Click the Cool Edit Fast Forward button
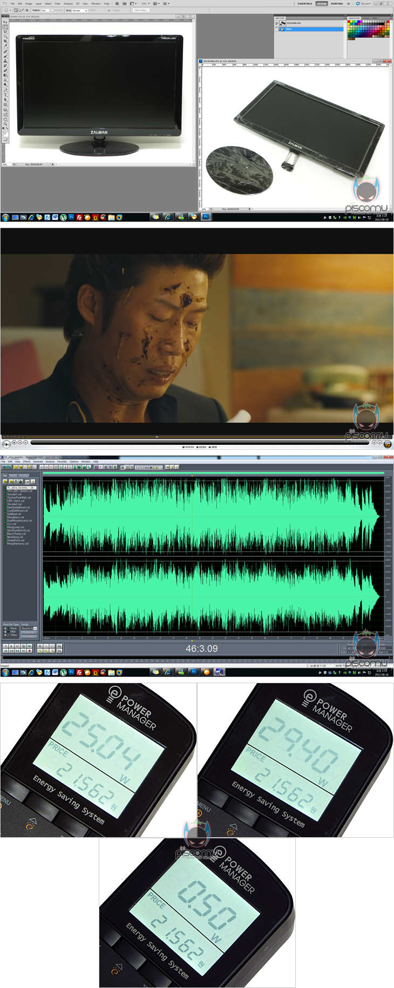394x988 pixels. (17, 651)
